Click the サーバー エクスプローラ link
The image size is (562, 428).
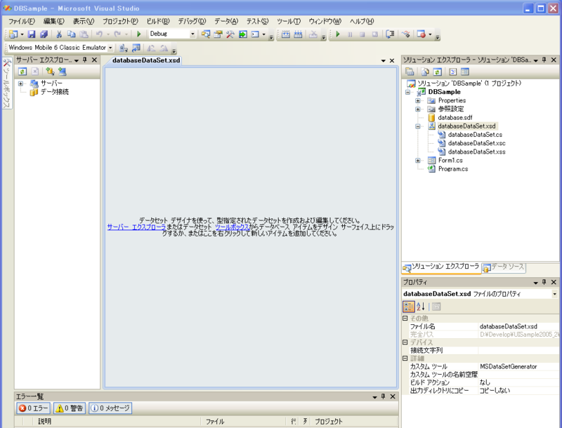click(x=136, y=227)
